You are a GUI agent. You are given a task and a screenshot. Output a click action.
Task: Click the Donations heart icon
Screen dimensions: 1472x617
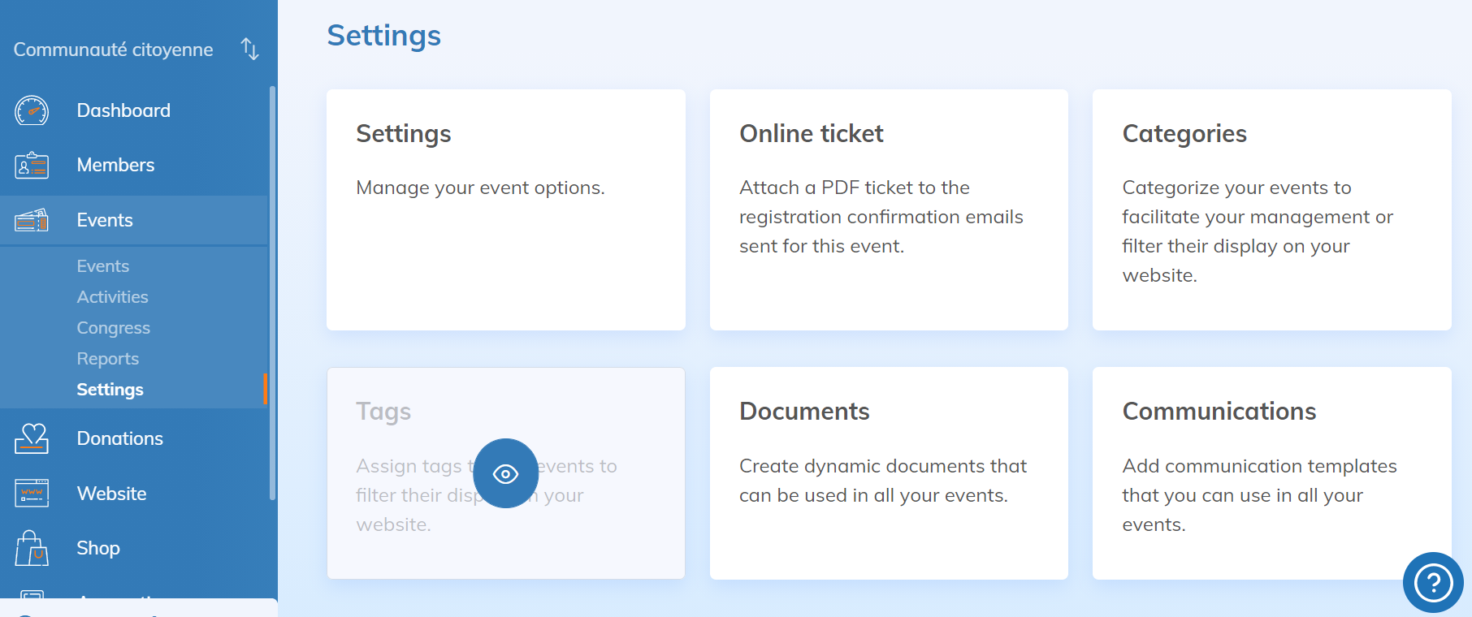[x=32, y=438]
